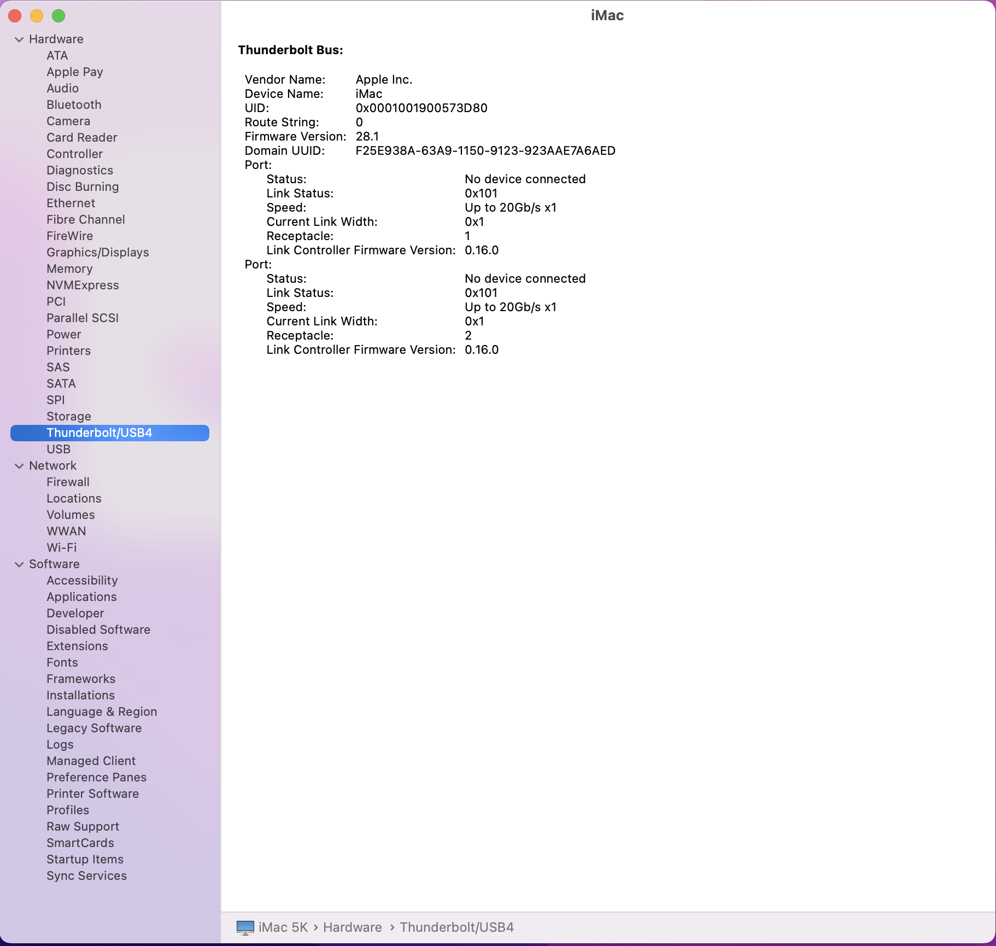Click the Domain UUID value text
The height and width of the screenshot is (946, 996).
[x=485, y=151]
